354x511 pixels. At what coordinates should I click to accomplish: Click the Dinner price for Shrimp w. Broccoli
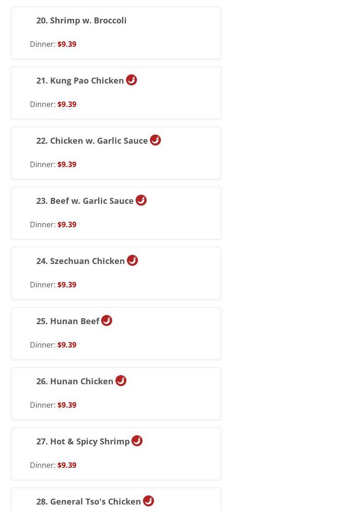click(67, 44)
